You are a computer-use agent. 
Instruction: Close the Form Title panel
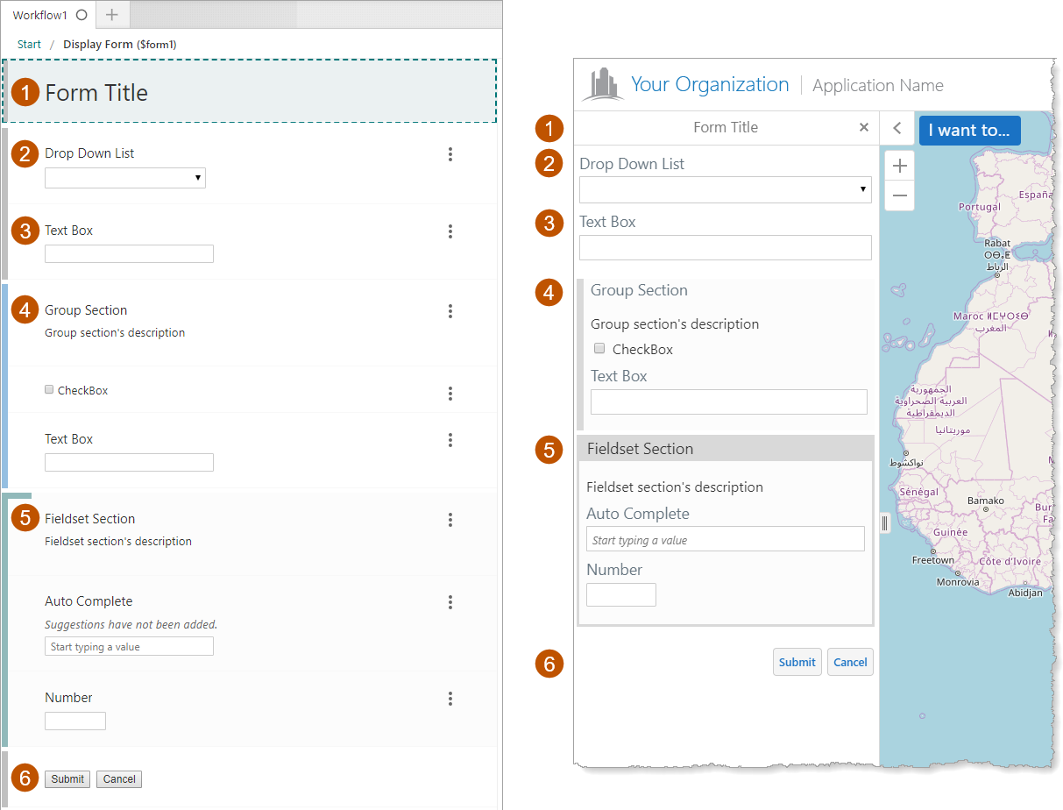(864, 128)
